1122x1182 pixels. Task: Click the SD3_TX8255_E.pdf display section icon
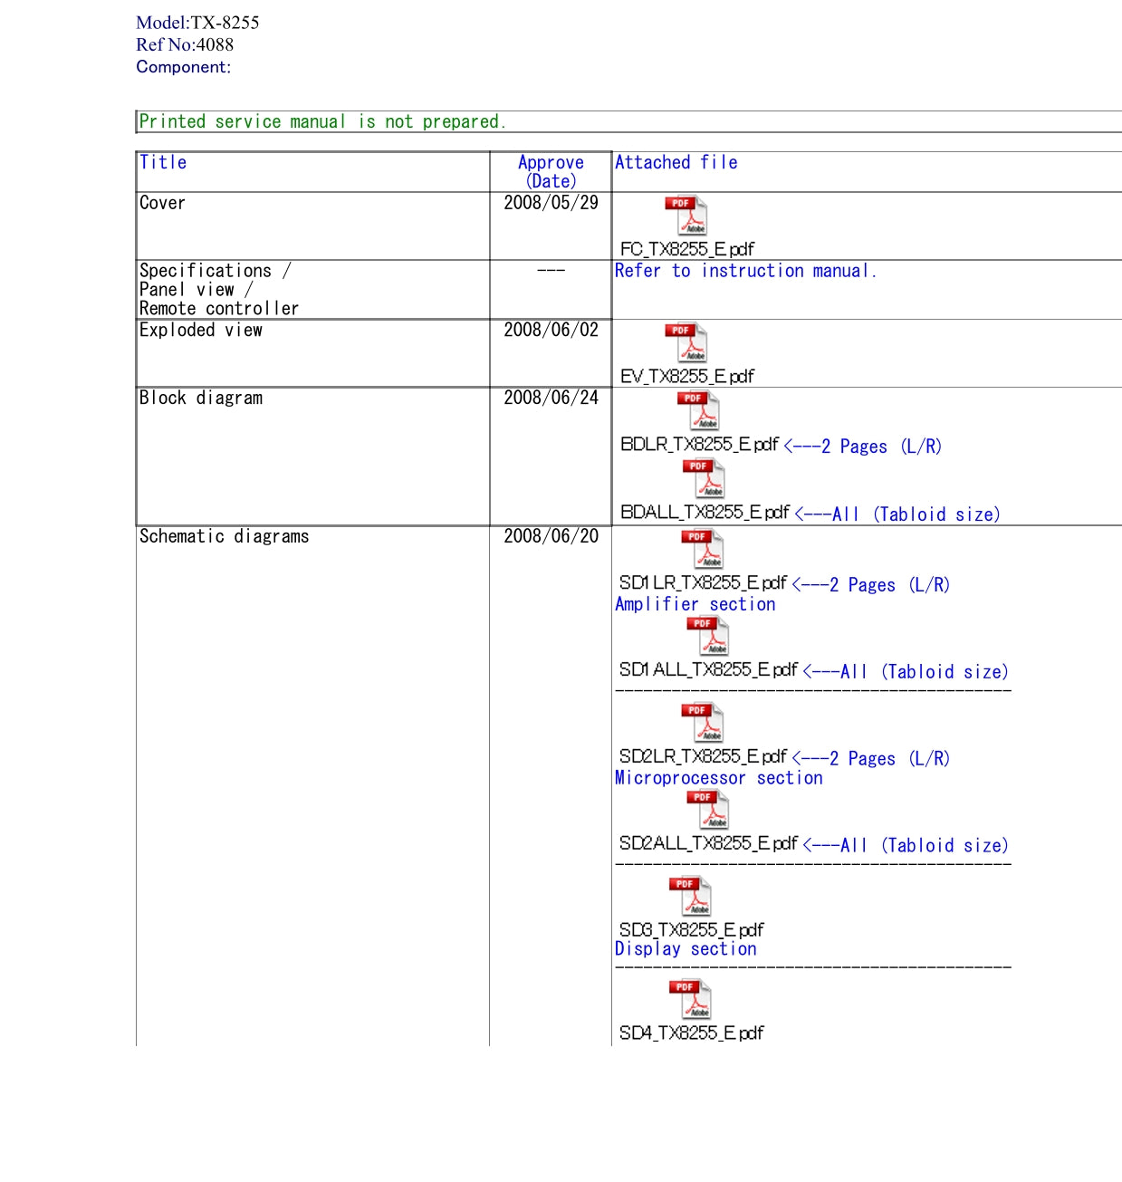point(690,897)
